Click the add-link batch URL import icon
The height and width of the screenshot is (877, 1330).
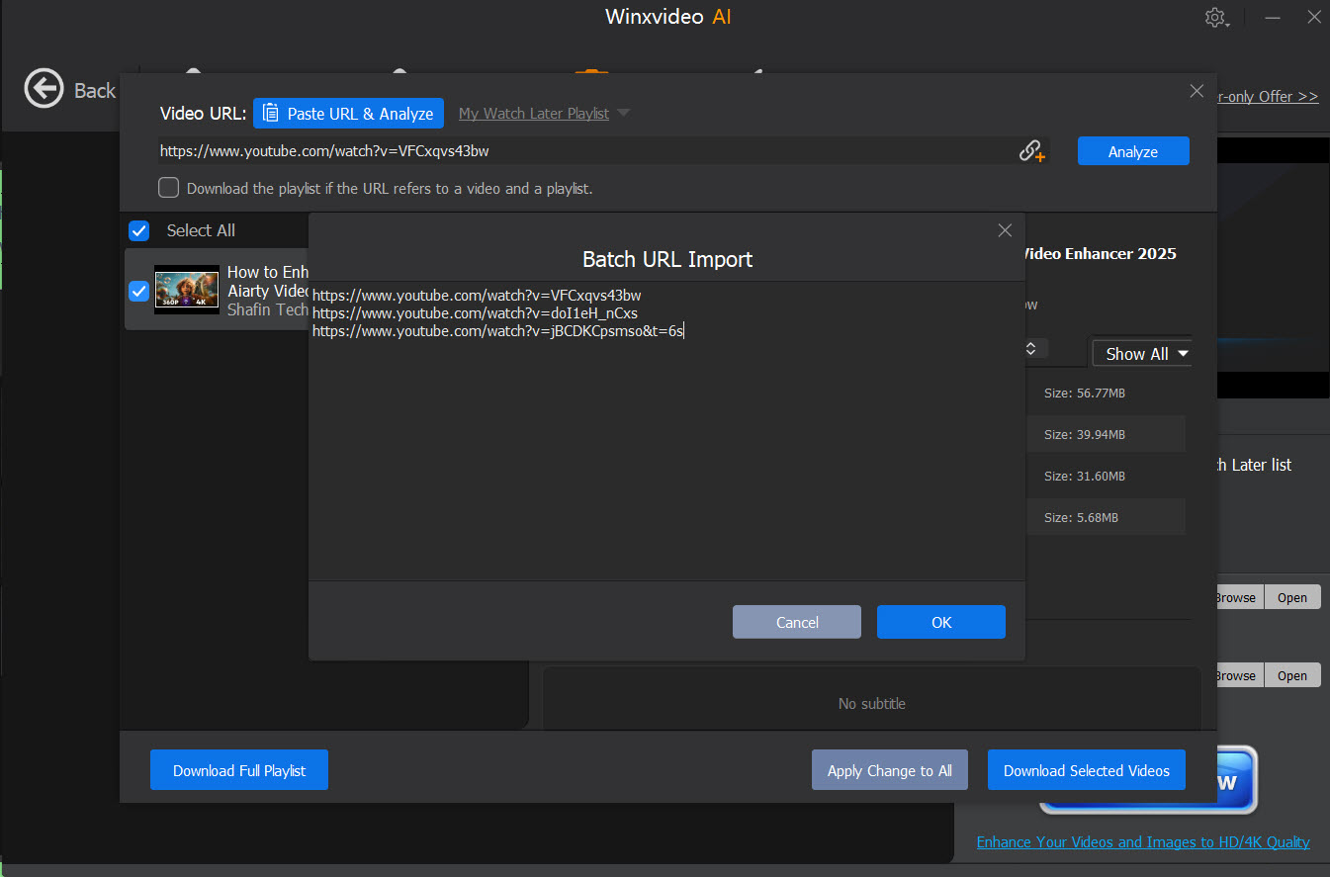pyautogui.click(x=1031, y=150)
